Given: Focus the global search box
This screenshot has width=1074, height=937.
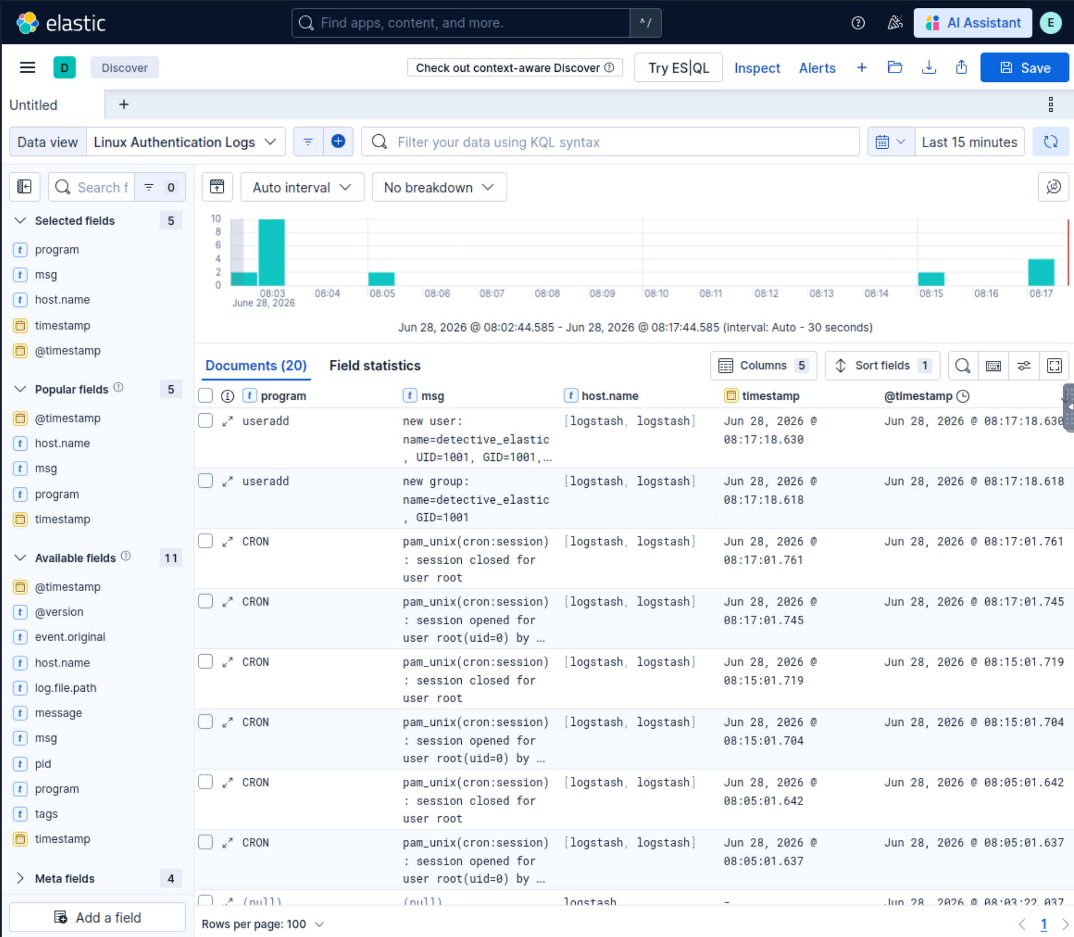Looking at the screenshot, I should click(461, 23).
